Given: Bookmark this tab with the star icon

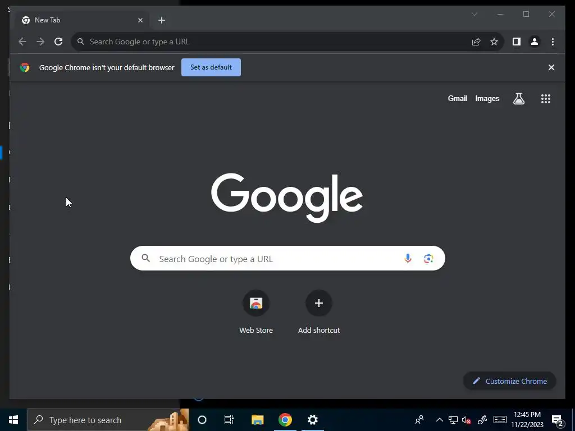Looking at the screenshot, I should click(x=494, y=42).
